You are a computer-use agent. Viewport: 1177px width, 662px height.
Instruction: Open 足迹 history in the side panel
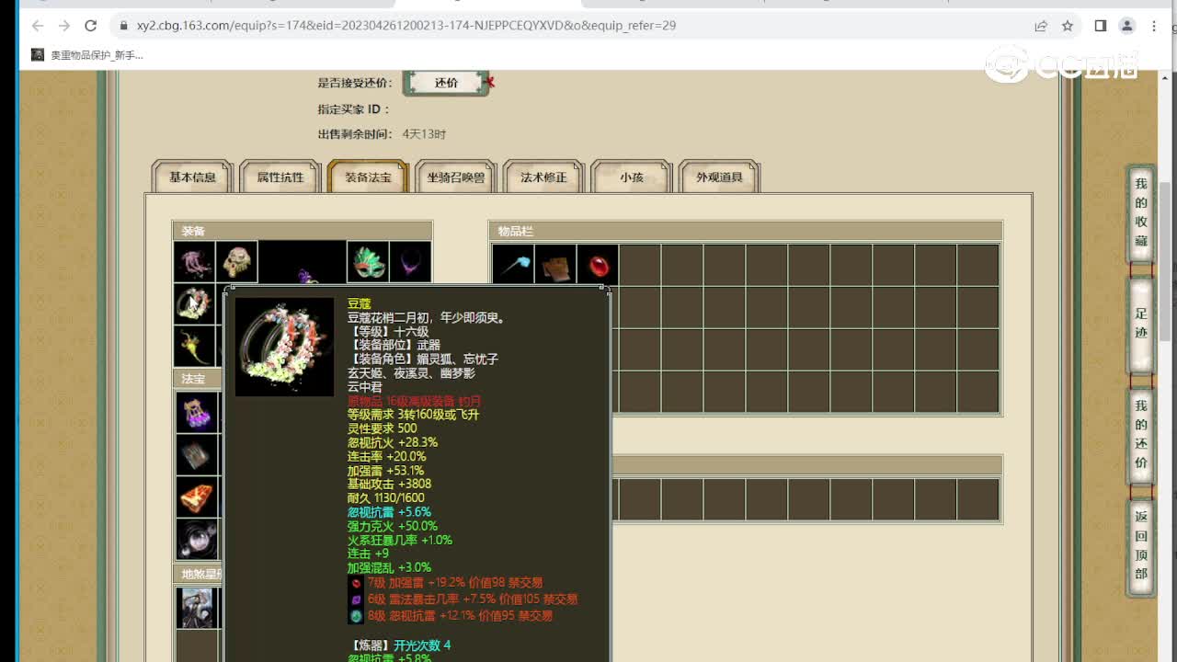coord(1141,325)
